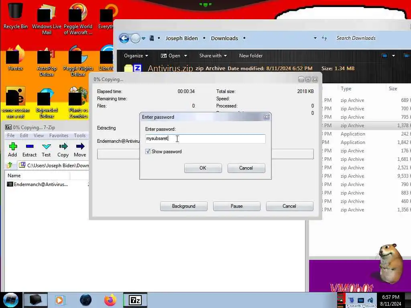Select the Peggle Nights Deluxe desktop icon
The image size is (411, 308).
click(x=78, y=62)
